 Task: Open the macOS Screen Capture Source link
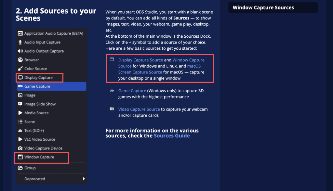coord(159,69)
